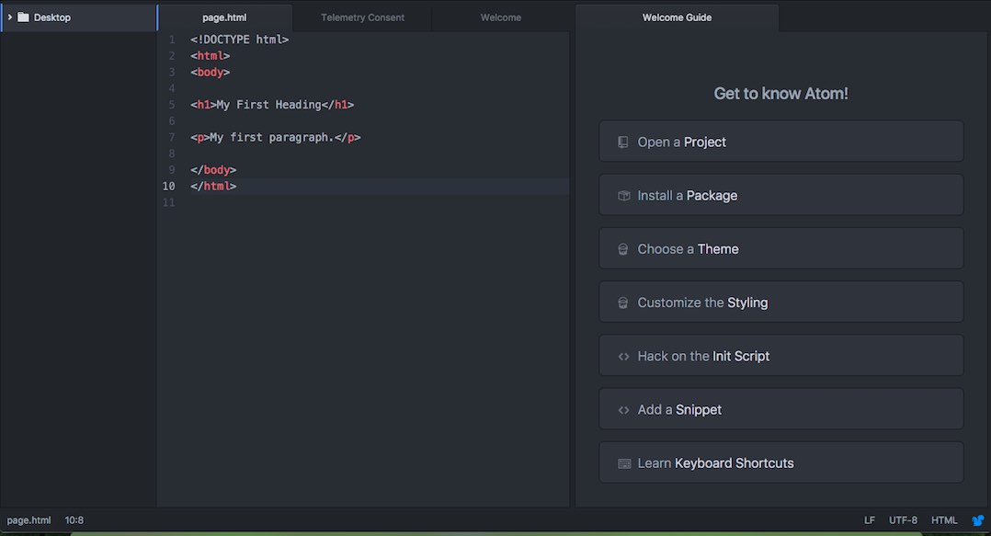Click the paint bucket icon beside Choose a Theme

click(623, 249)
